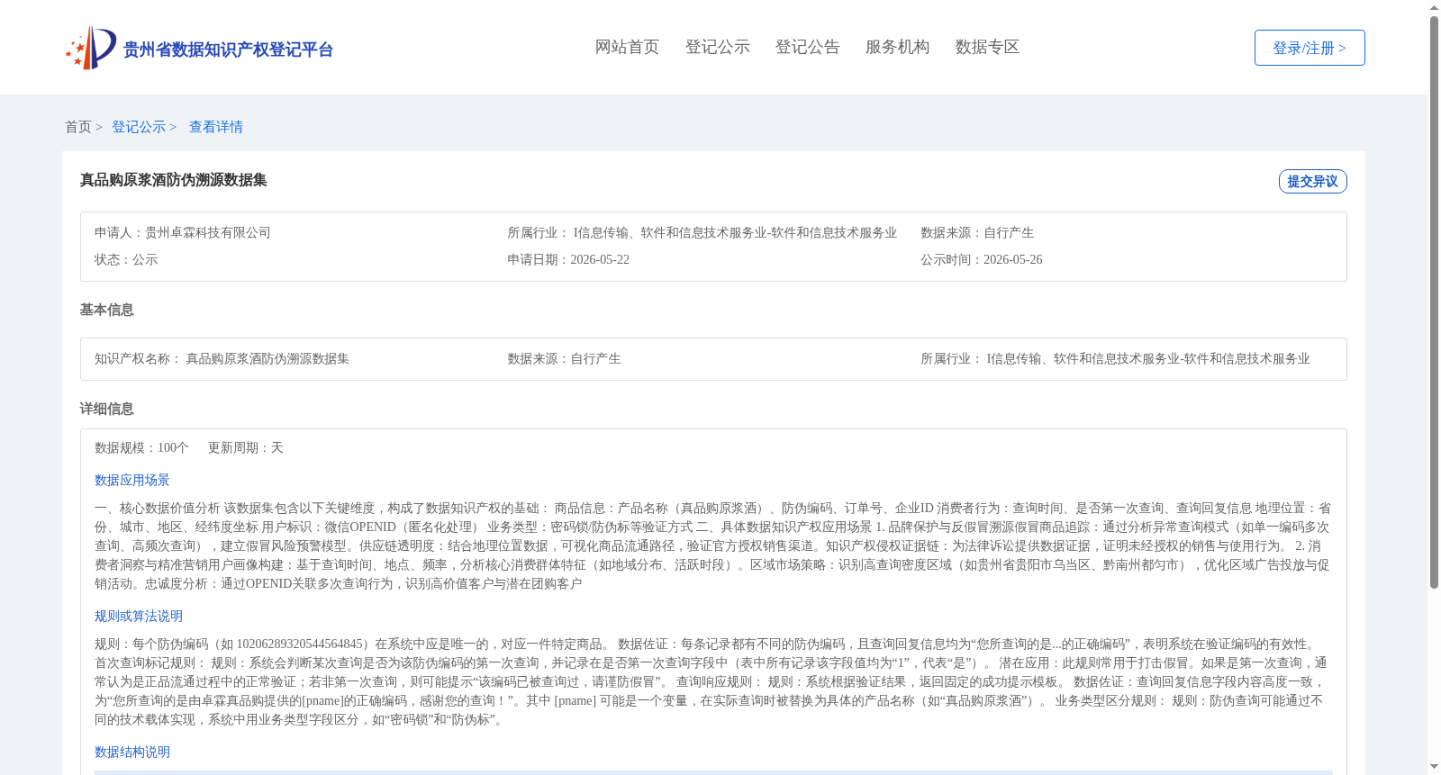Click the 知识产权名称 field text

point(222,358)
